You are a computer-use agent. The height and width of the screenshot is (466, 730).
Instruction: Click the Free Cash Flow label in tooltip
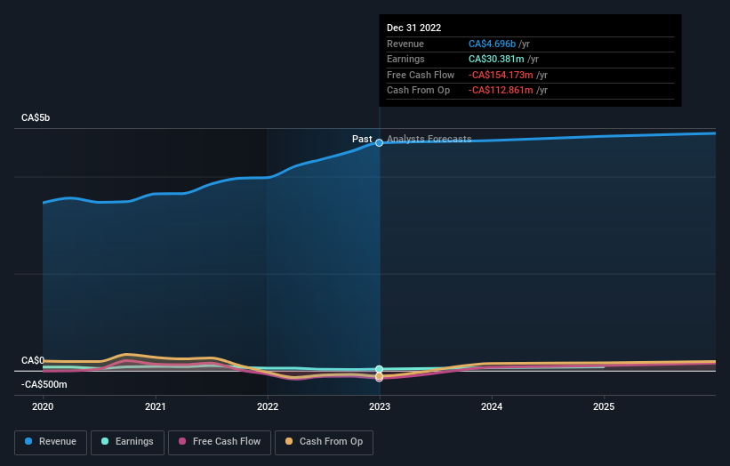click(x=421, y=75)
